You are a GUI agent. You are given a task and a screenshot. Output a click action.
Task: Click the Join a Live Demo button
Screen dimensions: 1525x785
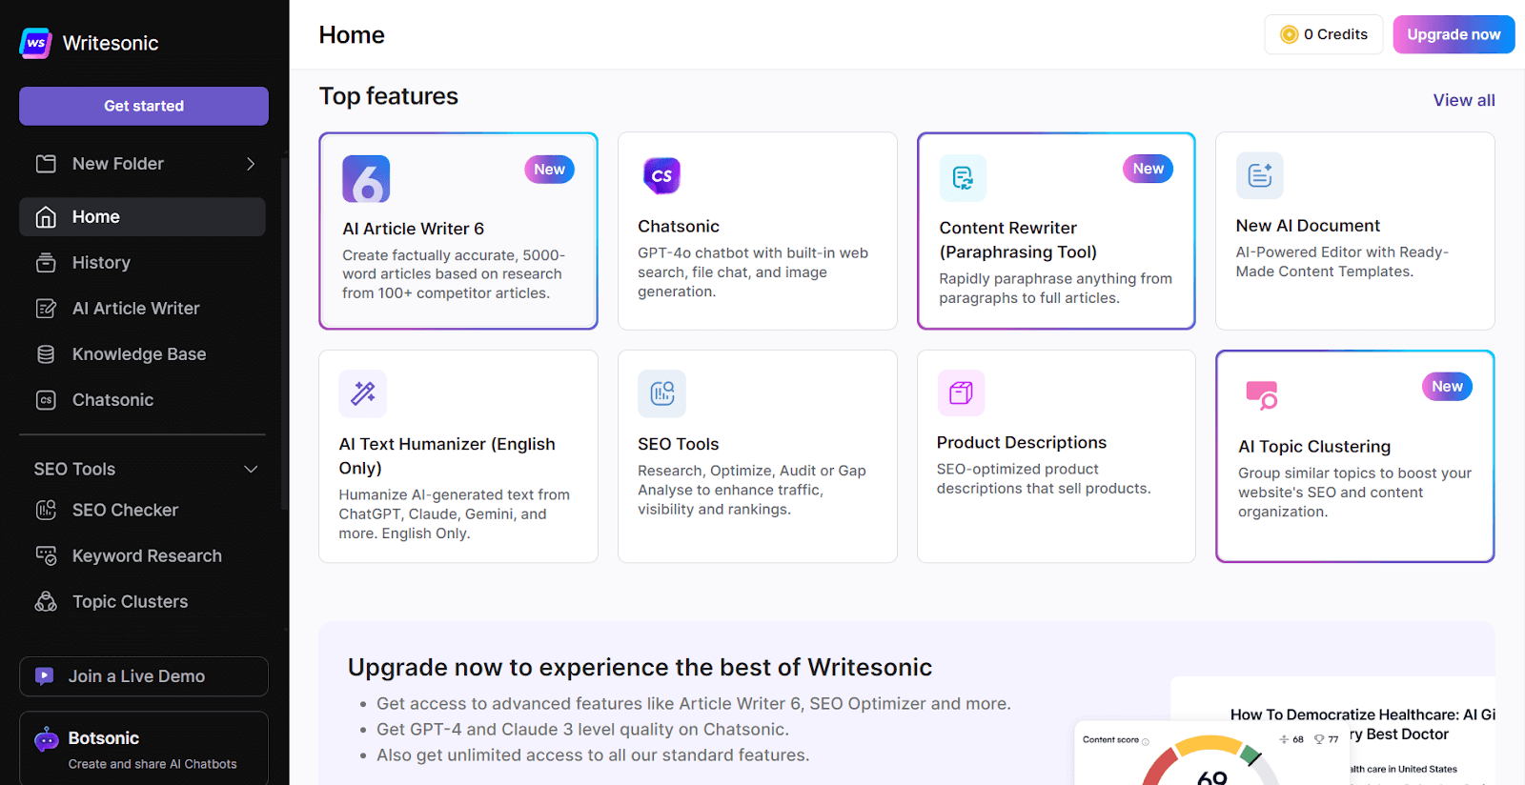(x=144, y=676)
